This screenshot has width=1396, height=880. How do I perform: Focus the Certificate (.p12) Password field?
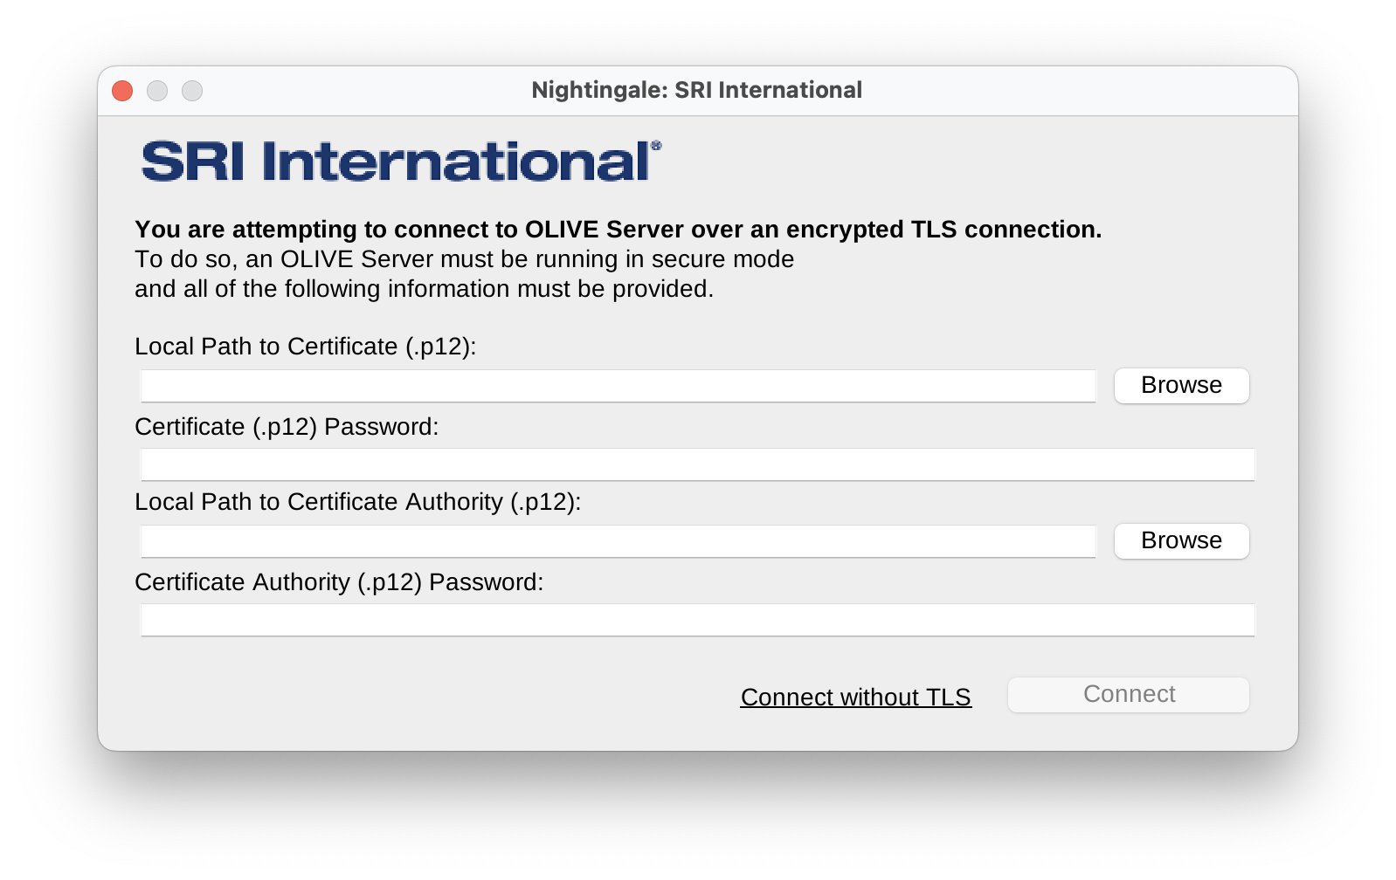(697, 464)
